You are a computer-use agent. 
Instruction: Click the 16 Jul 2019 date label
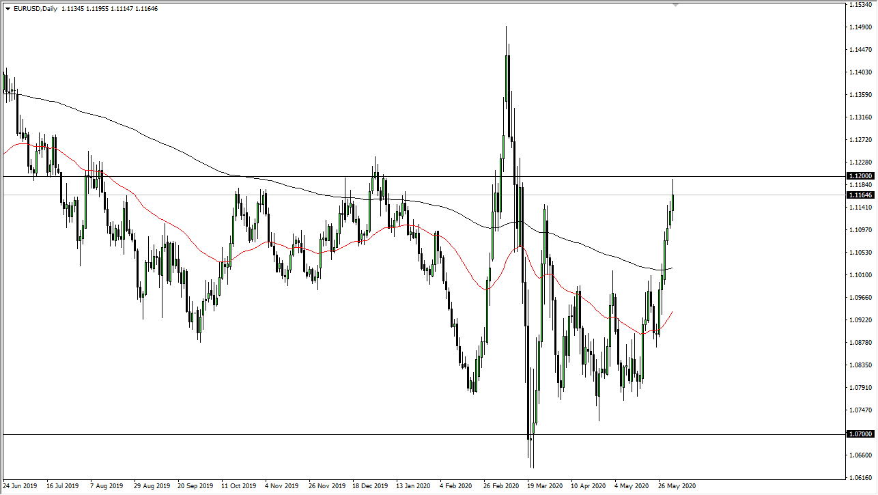point(64,487)
